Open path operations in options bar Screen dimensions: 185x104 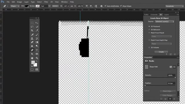[87, 6]
